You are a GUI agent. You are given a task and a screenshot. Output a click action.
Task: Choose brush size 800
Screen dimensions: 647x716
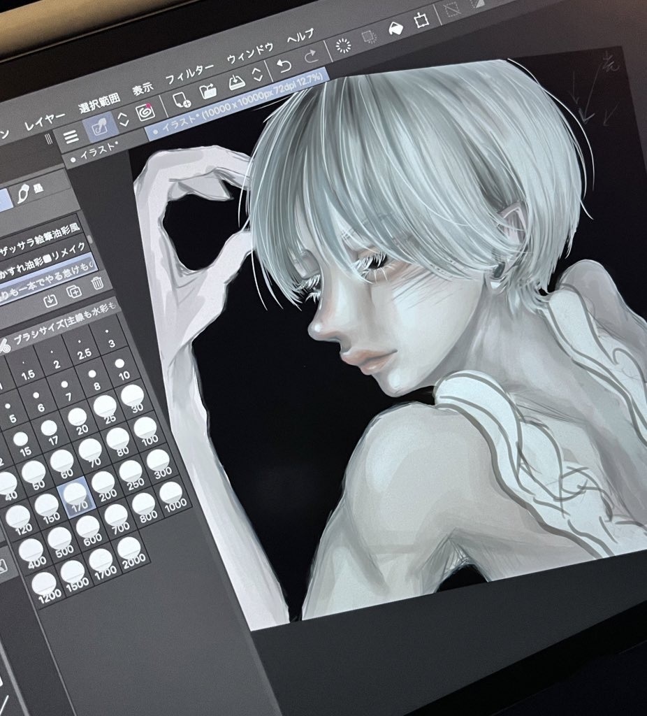coord(145,508)
